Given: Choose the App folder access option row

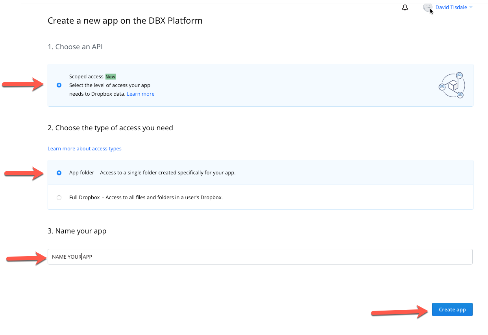Looking at the screenshot, I should pyautogui.click(x=260, y=172).
